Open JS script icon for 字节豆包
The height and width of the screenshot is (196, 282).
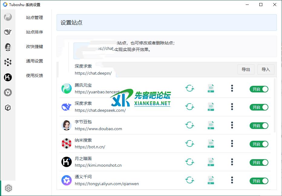[211, 125]
